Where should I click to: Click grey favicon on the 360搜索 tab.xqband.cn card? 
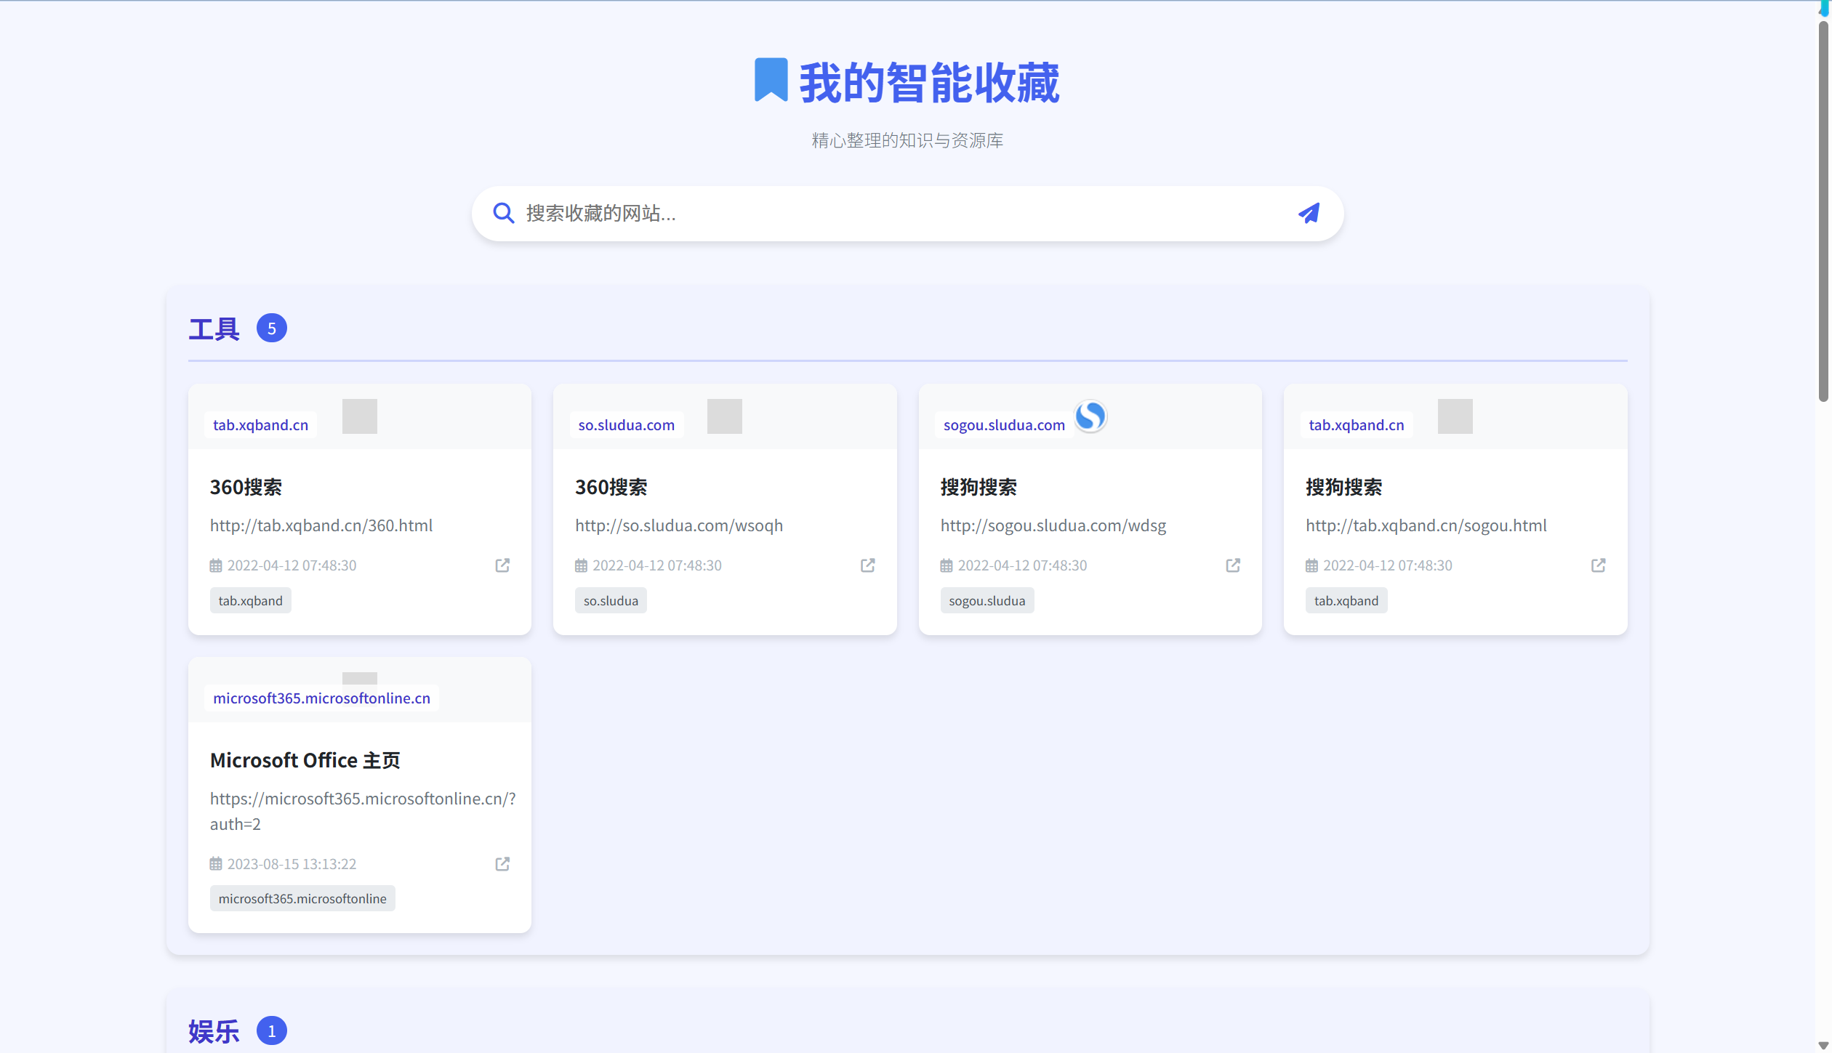[x=360, y=416]
